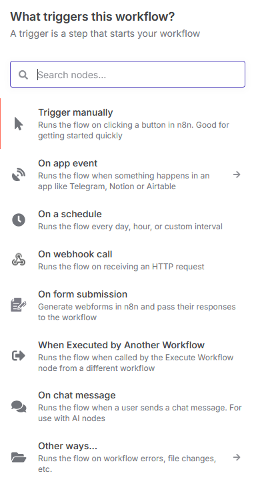This screenshot has height=494, width=256.
Task: Pick the On webhook call title
Action: [75, 254]
